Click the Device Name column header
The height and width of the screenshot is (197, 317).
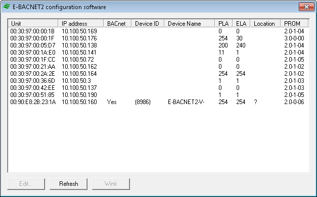tap(190, 23)
